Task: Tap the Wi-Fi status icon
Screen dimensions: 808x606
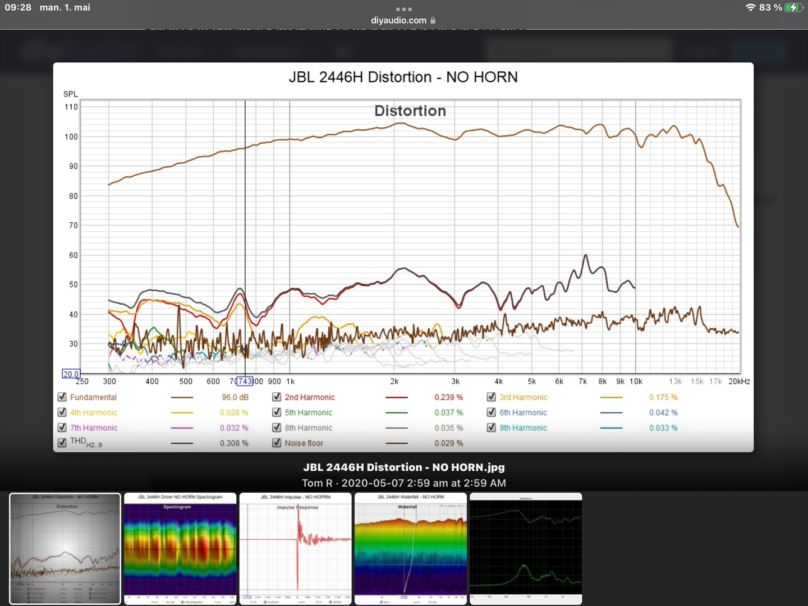Action: [751, 7]
